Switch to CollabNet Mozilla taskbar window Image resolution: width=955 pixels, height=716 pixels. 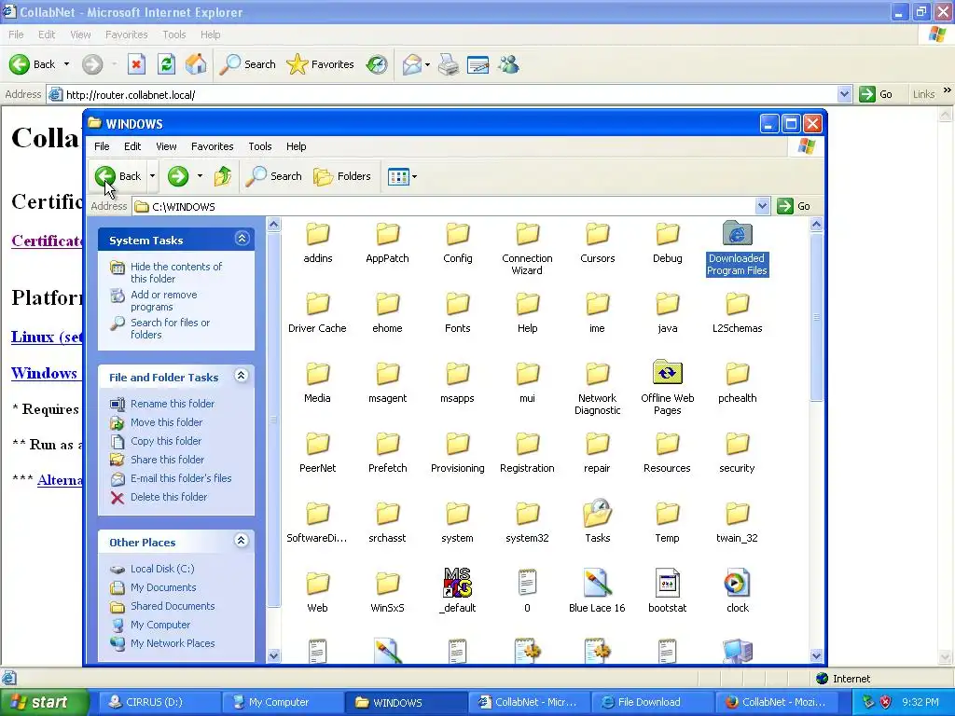tap(775, 702)
